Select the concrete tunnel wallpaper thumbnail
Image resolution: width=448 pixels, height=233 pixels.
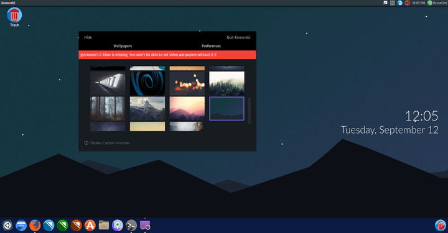coord(108,83)
